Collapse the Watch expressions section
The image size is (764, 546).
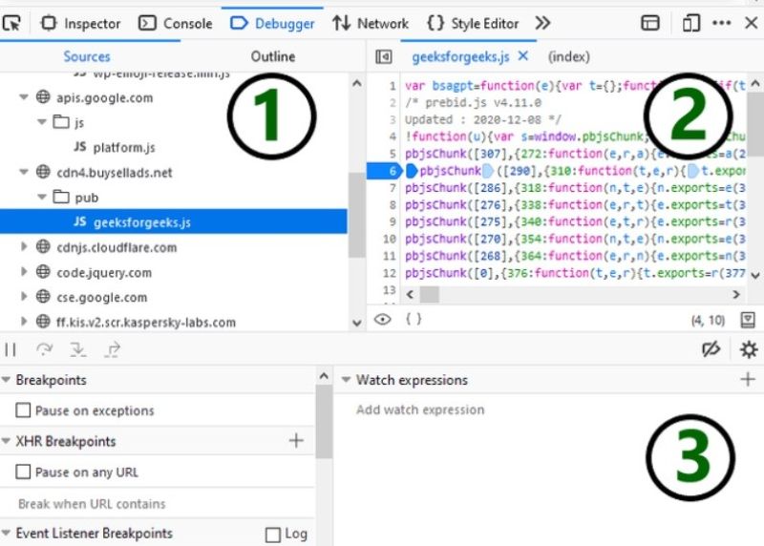[x=346, y=379]
